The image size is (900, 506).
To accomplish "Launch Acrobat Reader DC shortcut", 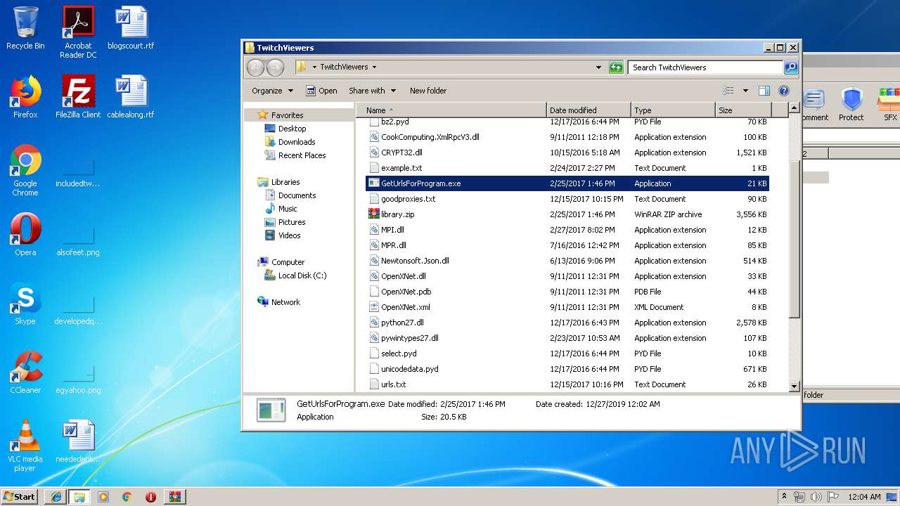I will pyautogui.click(x=78, y=32).
